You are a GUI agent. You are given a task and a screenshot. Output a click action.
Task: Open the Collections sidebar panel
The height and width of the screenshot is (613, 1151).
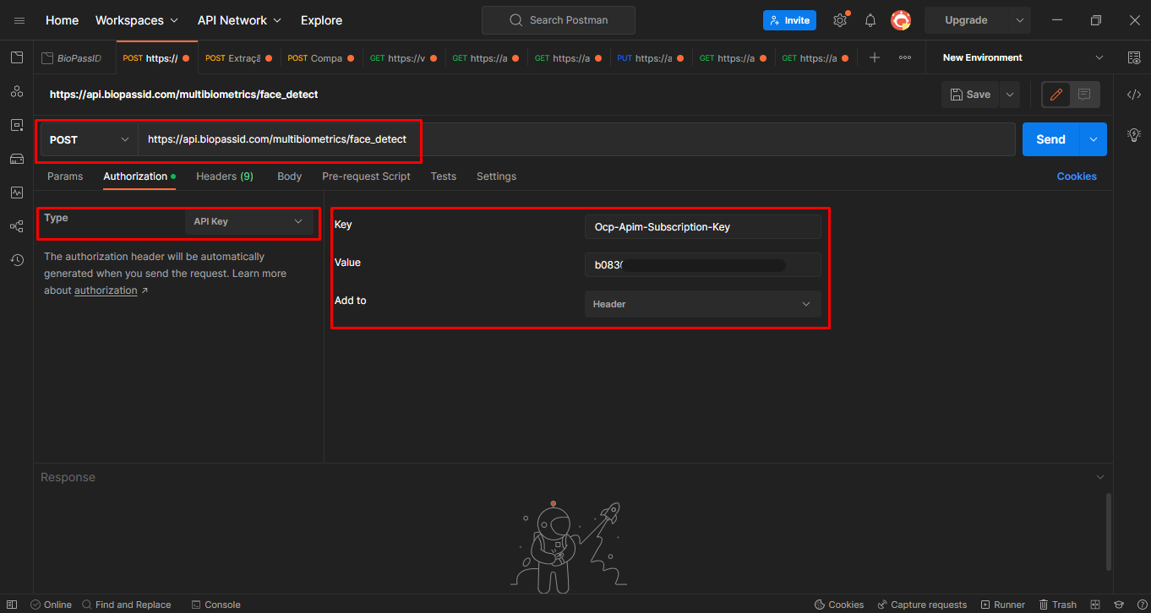pyautogui.click(x=17, y=57)
